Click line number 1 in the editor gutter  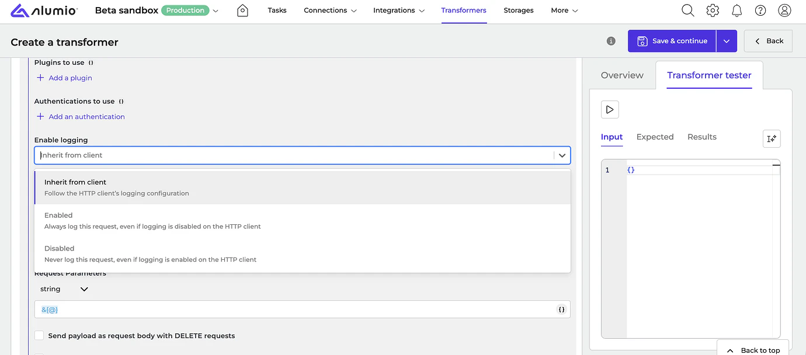coord(607,170)
